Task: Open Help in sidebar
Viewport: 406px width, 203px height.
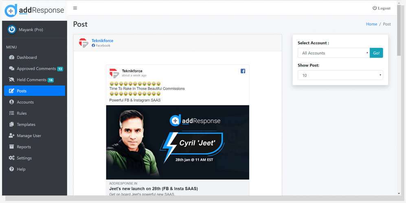Action: coord(35,169)
